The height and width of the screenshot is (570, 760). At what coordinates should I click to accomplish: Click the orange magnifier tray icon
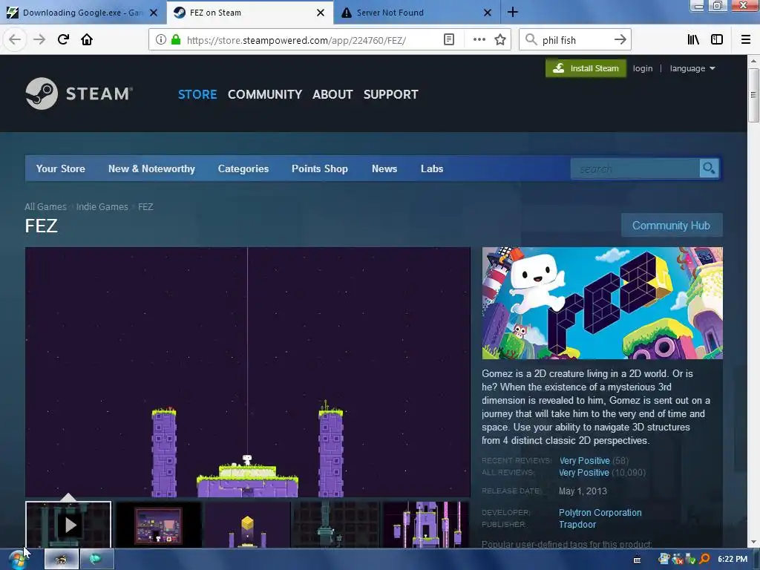tap(704, 560)
